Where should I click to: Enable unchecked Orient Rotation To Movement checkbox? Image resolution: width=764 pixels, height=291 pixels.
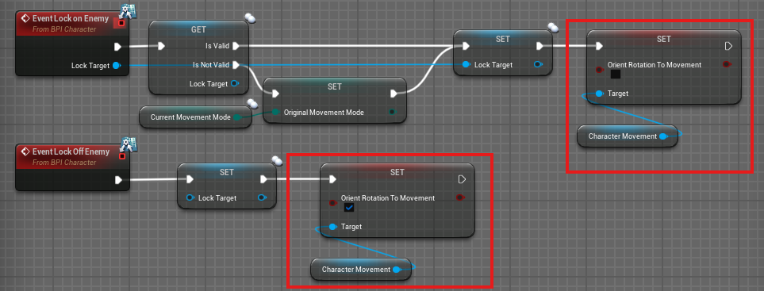pos(616,74)
